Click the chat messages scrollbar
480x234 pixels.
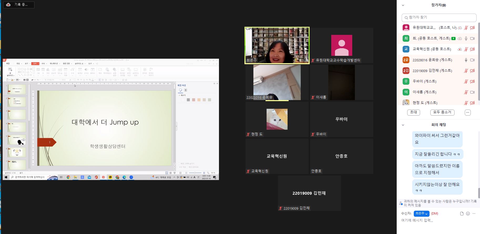coord(478,193)
